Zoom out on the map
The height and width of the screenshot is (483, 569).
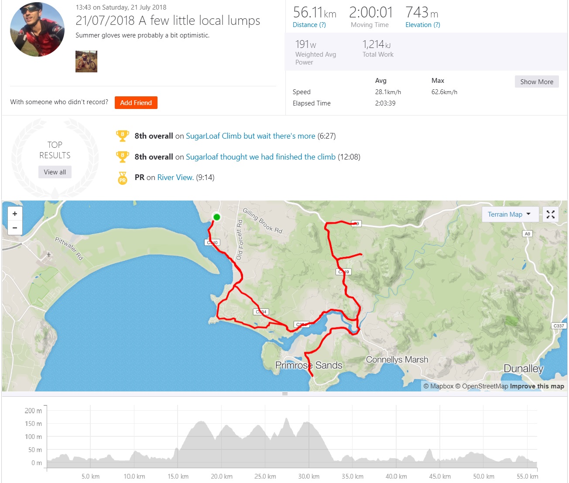(x=15, y=228)
